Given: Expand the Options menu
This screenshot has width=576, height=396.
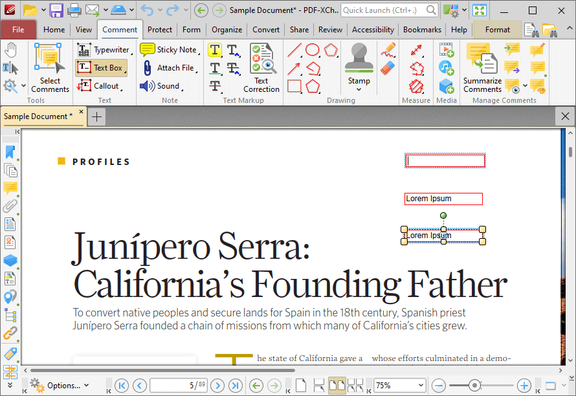Looking at the screenshot, I should (60, 386).
